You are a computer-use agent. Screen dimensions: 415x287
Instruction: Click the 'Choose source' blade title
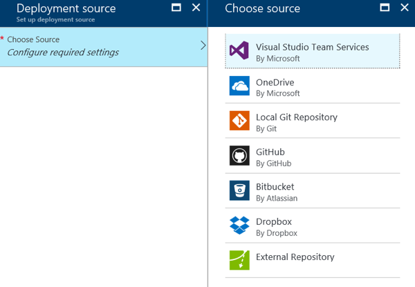(263, 8)
